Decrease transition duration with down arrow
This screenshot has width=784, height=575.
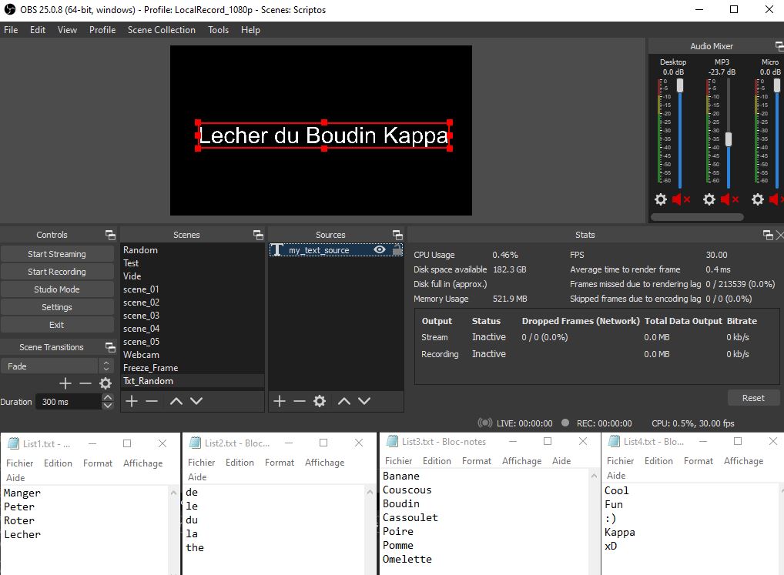pyautogui.click(x=108, y=406)
